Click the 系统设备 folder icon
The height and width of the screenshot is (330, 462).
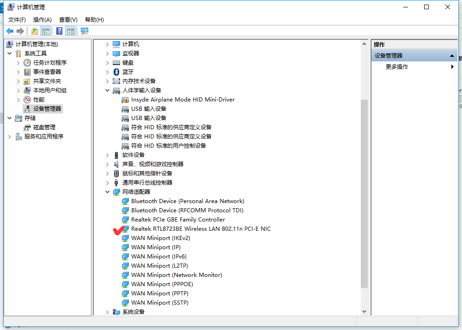point(116,312)
